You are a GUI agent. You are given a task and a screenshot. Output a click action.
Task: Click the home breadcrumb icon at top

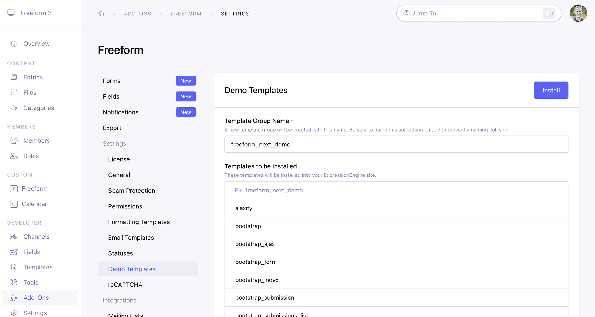click(x=101, y=13)
